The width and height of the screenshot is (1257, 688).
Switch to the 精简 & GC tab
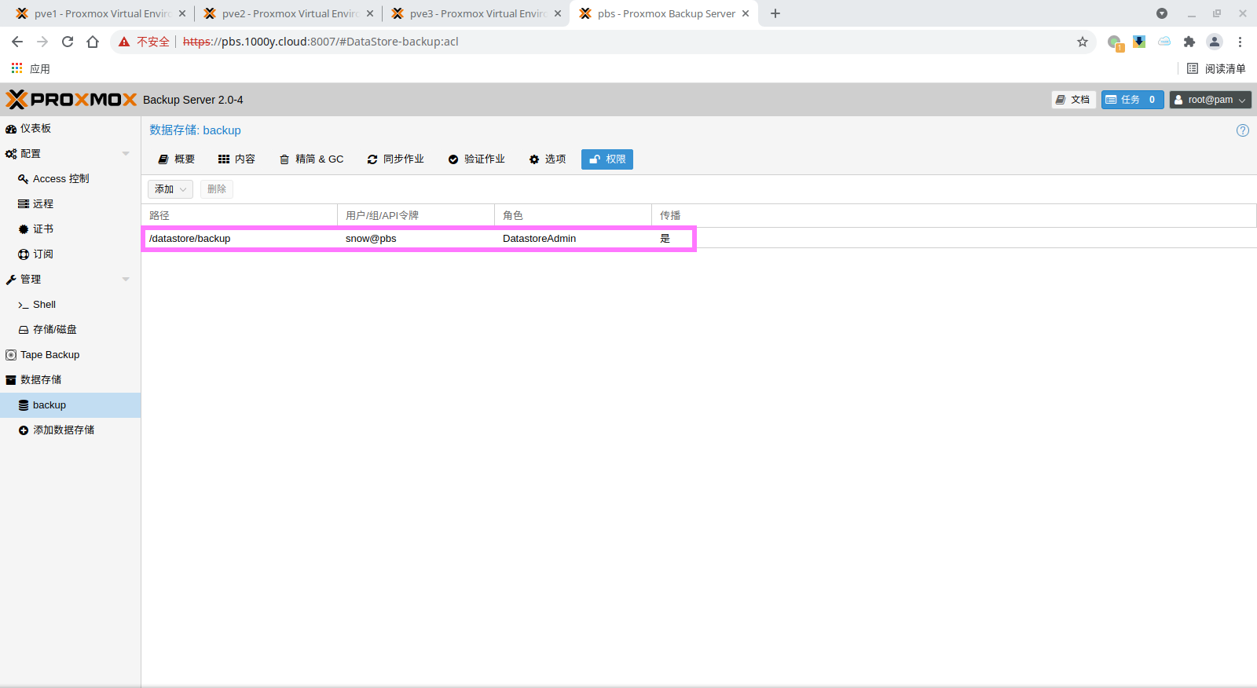312,159
